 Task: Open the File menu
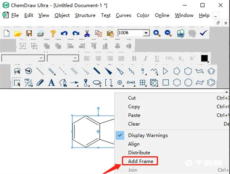pyautogui.click(x=15, y=15)
